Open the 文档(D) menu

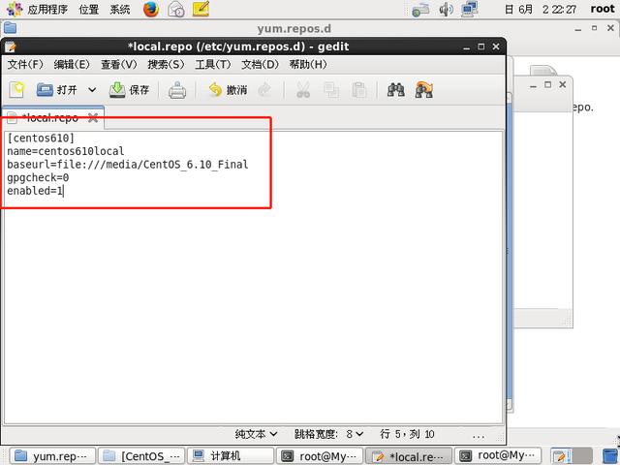260,65
